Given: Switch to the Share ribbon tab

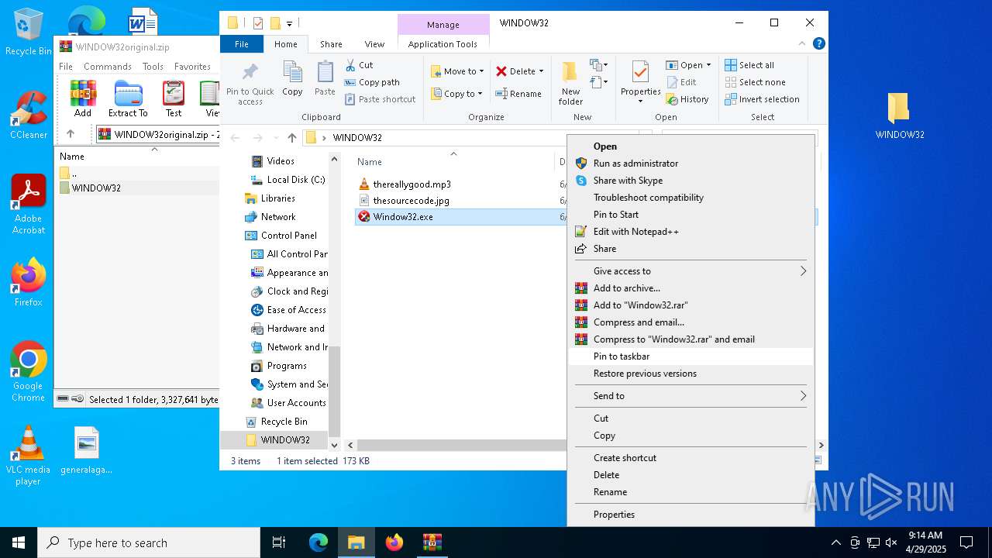Looking at the screenshot, I should tap(331, 44).
